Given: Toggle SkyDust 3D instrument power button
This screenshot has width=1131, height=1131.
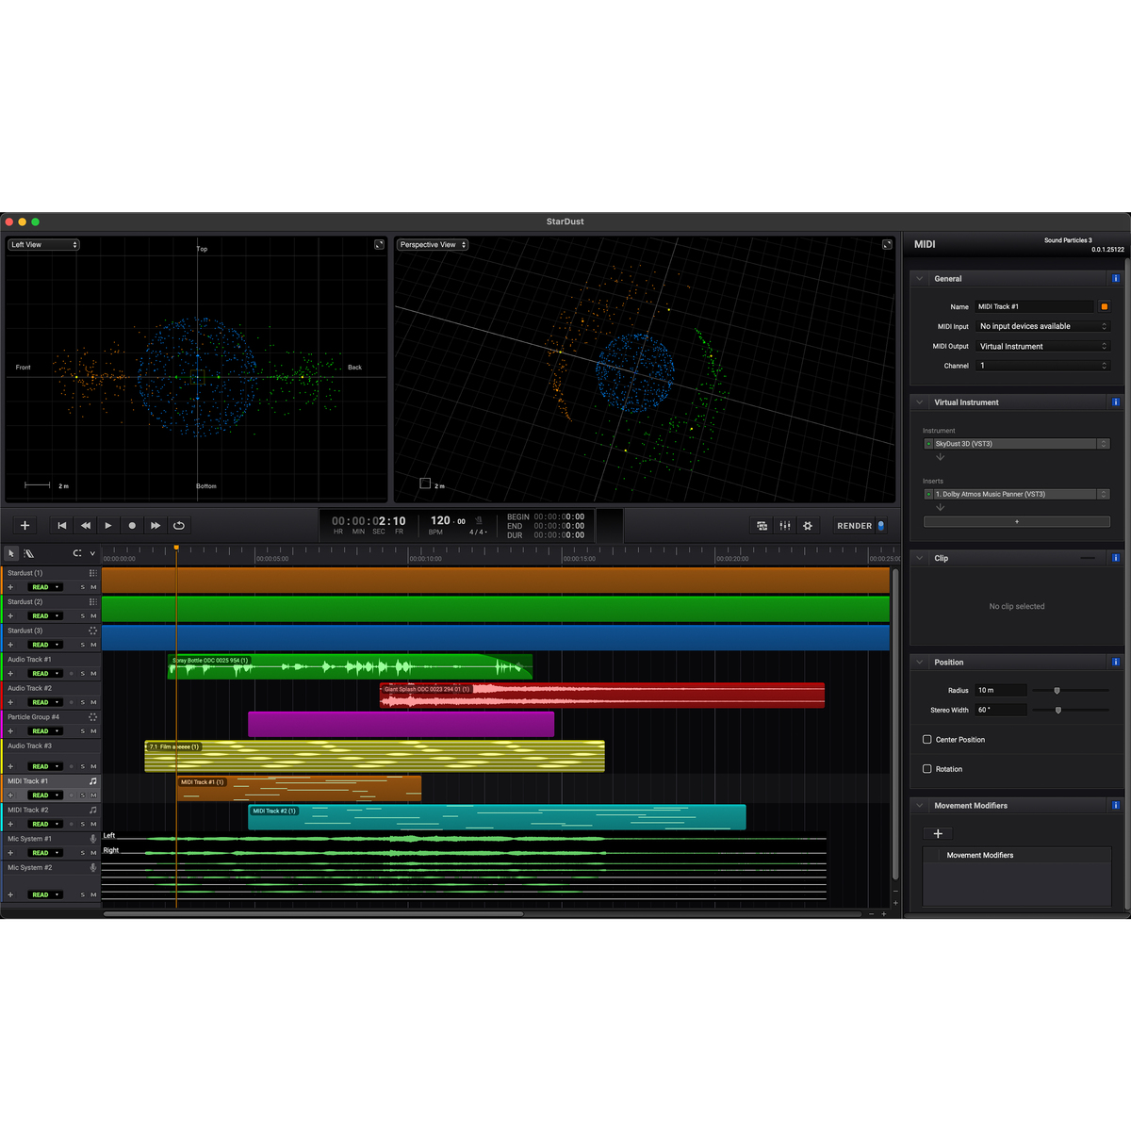Looking at the screenshot, I should tap(928, 444).
